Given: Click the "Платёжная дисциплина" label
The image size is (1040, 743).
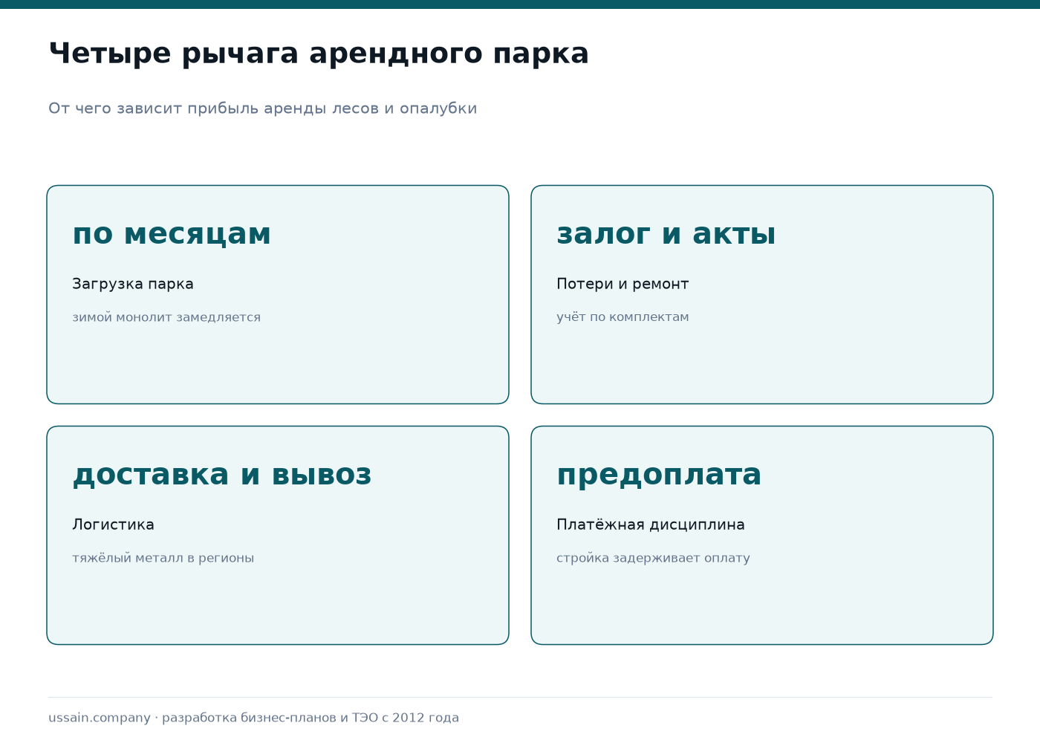Looking at the screenshot, I should click(651, 525).
